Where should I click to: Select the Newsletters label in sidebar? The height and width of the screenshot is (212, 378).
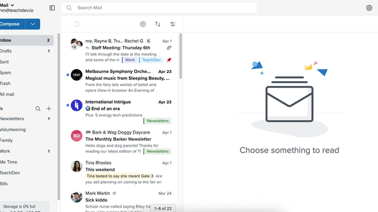27,119
